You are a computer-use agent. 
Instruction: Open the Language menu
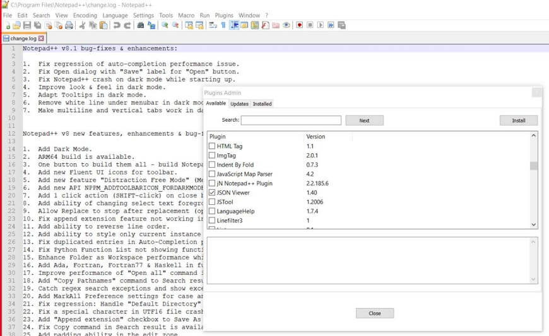click(x=115, y=15)
